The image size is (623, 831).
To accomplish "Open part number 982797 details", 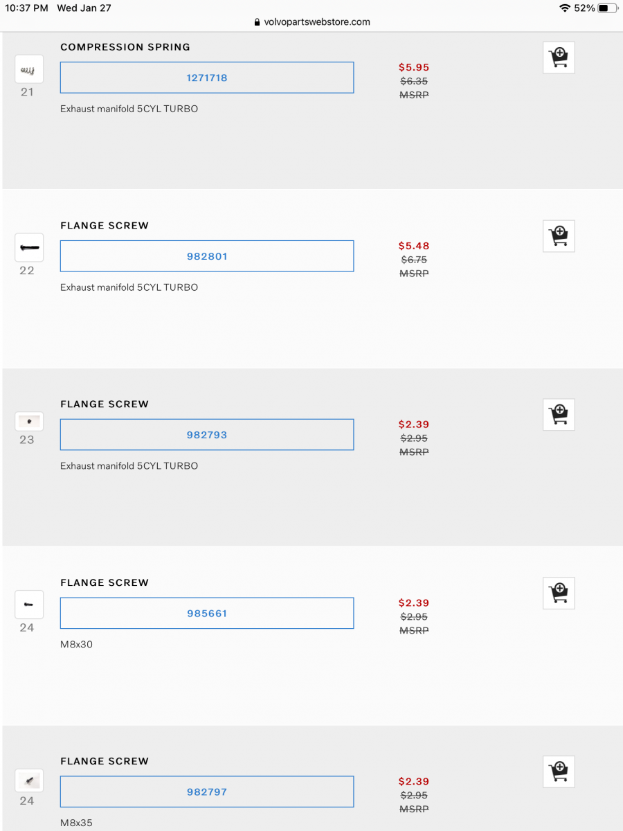I will click(x=206, y=792).
